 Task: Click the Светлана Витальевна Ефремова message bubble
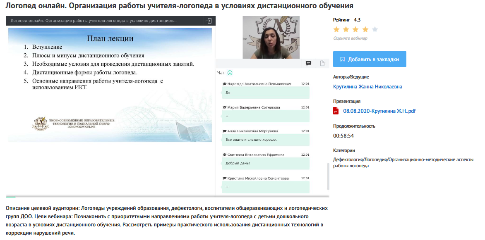[266, 163]
